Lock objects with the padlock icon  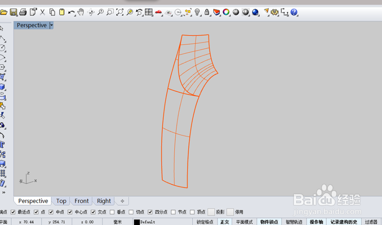point(207,12)
